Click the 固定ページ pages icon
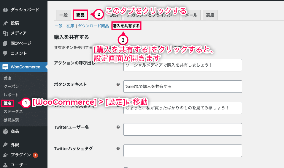Image resolution: width=284 pixels, height=168 pixels. (5, 43)
